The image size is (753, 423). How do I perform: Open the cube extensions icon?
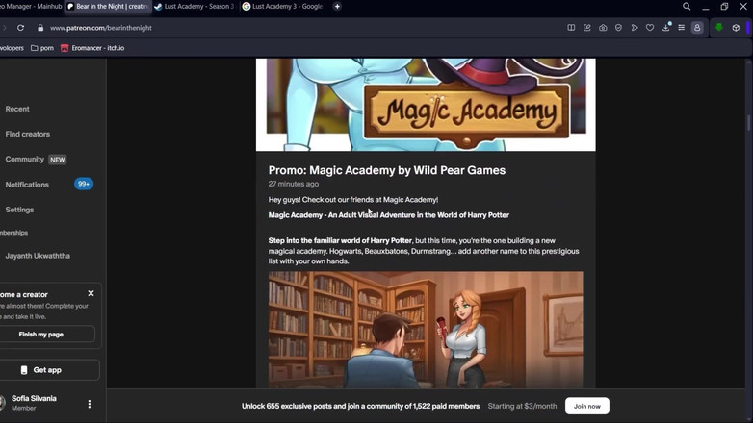(x=736, y=28)
